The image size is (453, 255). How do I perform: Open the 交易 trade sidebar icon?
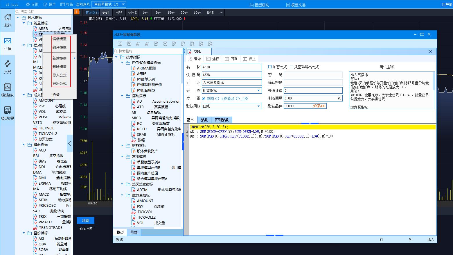[x=8, y=67]
